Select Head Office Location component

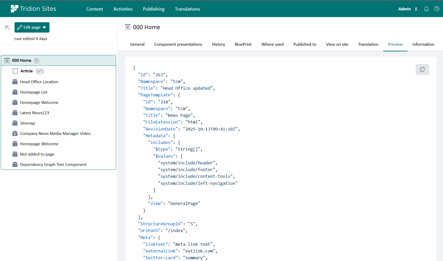coord(39,82)
